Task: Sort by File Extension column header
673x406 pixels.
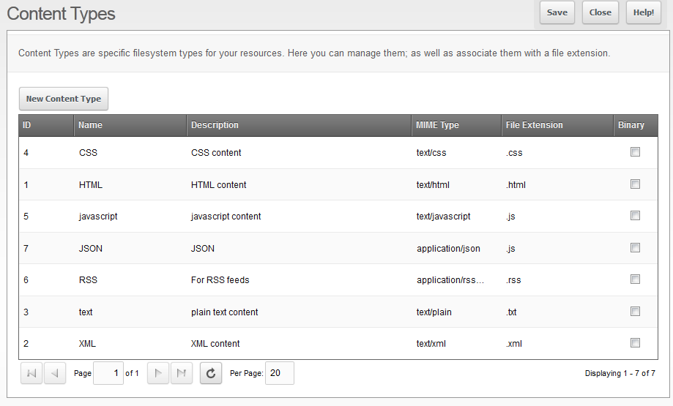Action: (x=535, y=125)
